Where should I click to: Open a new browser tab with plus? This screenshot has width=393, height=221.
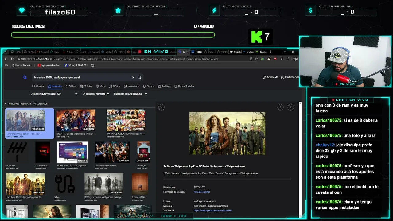pyautogui.click(x=270, y=52)
